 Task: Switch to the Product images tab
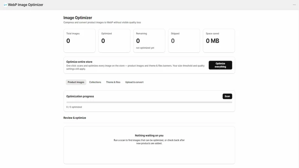(76, 82)
